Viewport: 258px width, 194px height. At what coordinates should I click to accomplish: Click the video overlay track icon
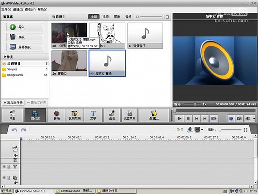(15, 178)
